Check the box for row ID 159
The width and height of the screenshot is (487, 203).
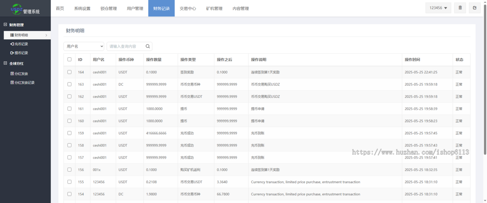point(69,133)
